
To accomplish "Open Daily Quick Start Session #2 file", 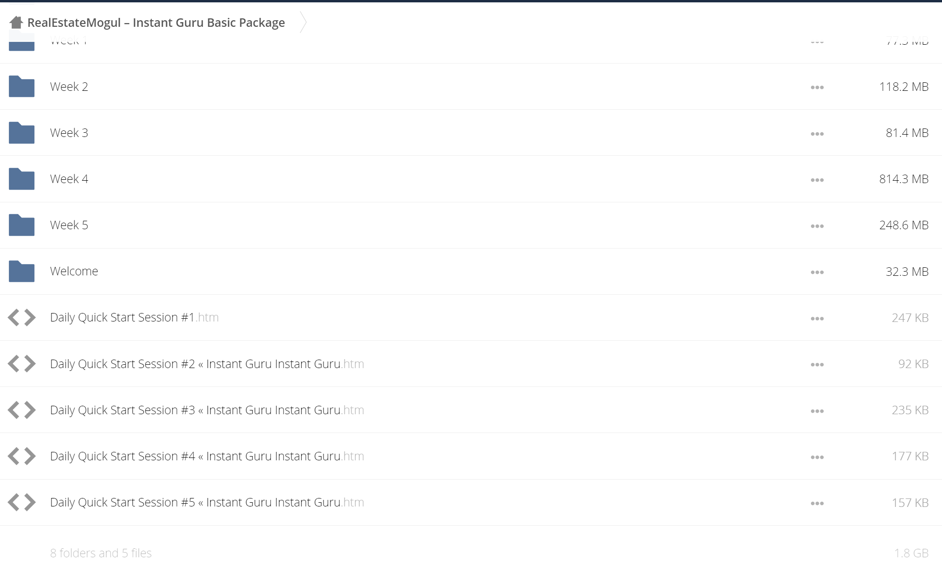I will click(x=207, y=364).
